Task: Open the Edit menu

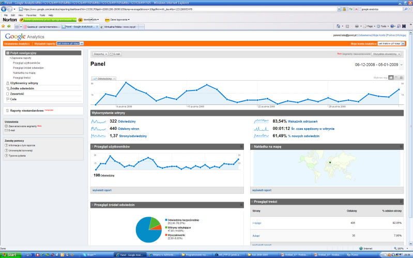Action: click(13, 16)
